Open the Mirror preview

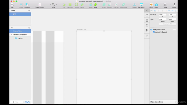pyautogui.click(x=151, y=5)
